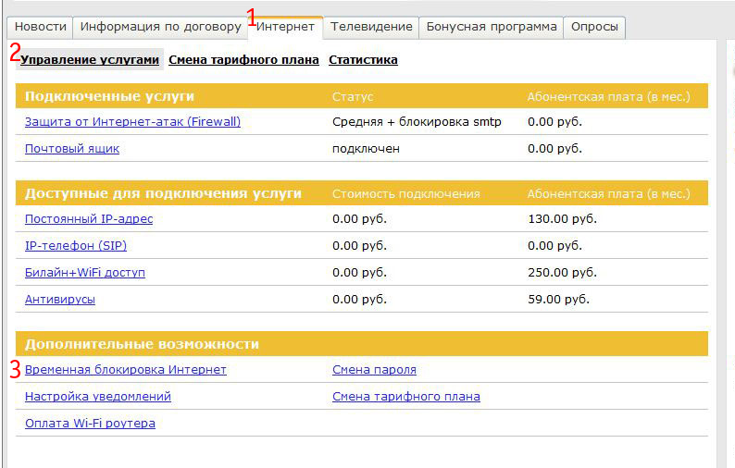Click Смена тарифного плана link under Дополнительные возможности

[406, 397]
